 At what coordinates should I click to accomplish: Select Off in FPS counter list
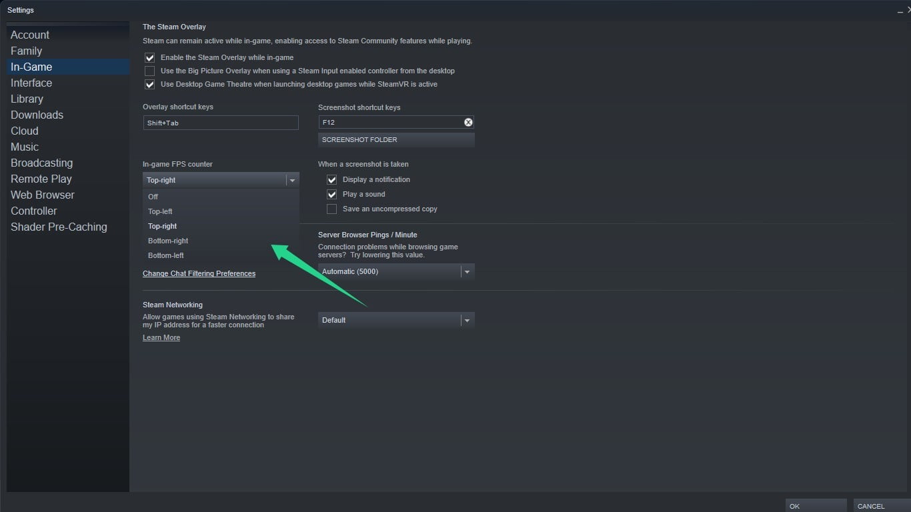pos(153,197)
